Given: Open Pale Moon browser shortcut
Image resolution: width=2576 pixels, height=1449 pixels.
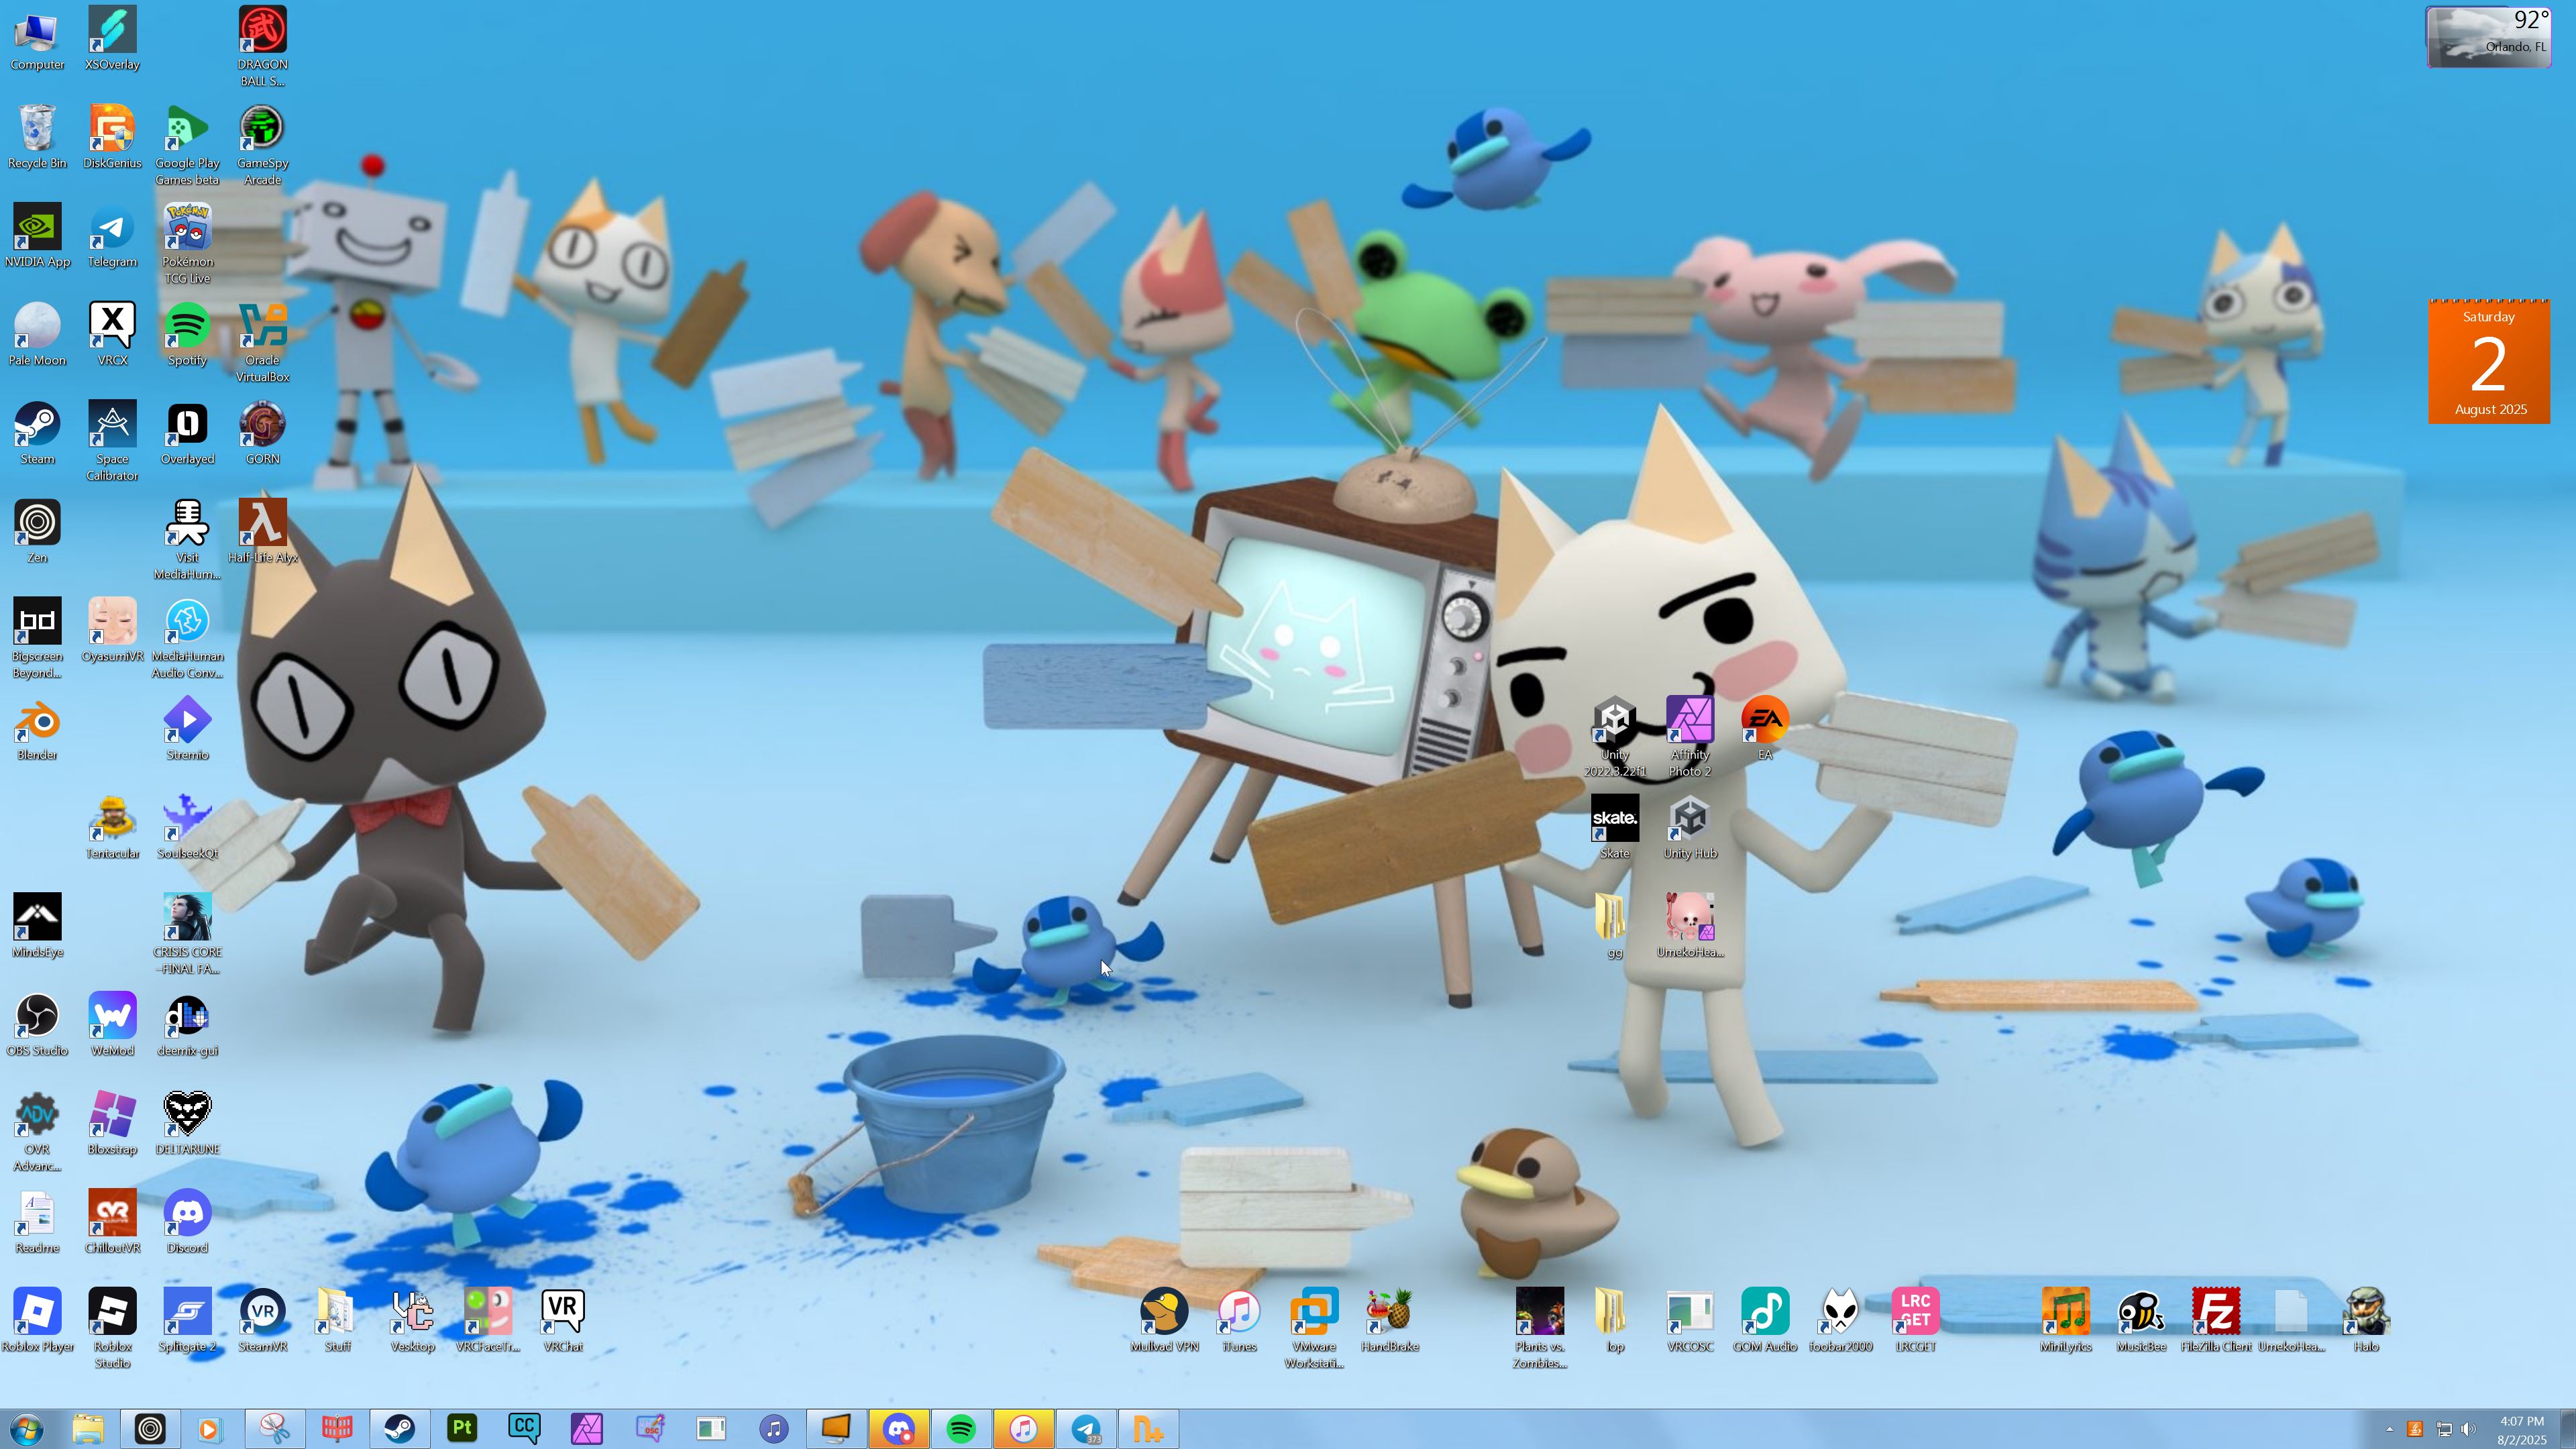Looking at the screenshot, I should [37, 334].
